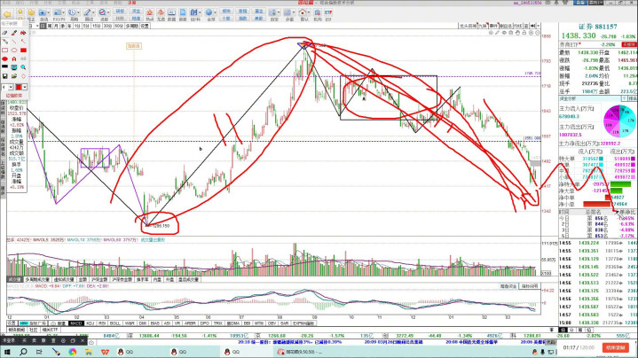
Task: Open QQ from the taskbar
Action: [124, 352]
